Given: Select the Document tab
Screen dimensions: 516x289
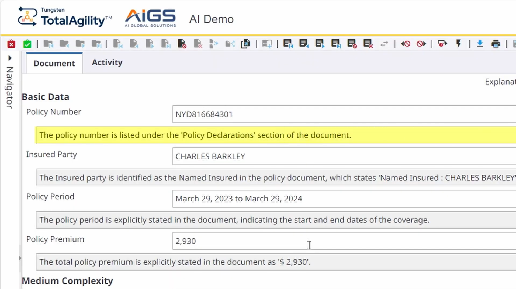Looking at the screenshot, I should (54, 63).
